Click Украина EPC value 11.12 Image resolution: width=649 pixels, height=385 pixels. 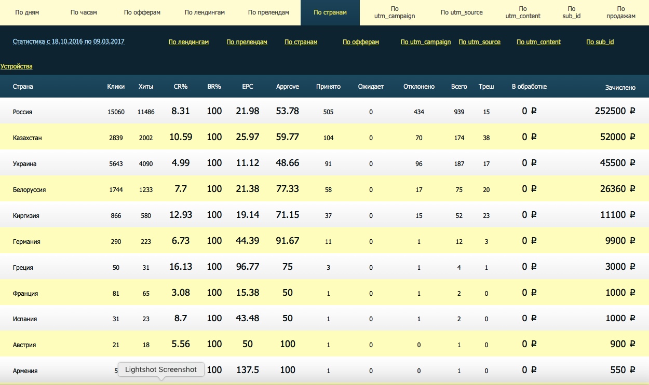click(248, 163)
